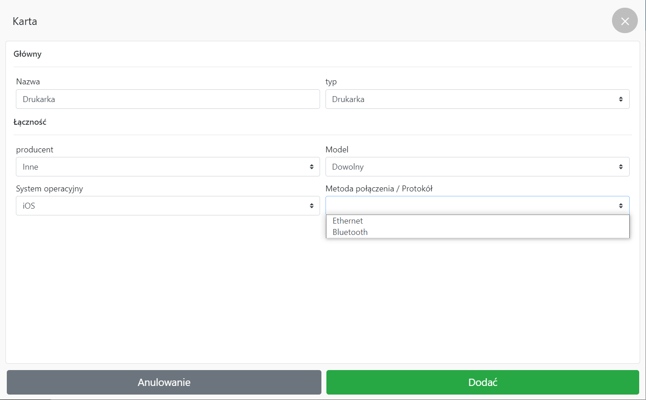Screen dimensions: 646x400
Task: Click the Metoda połączenia / Protokół label
Action: pyautogui.click(x=379, y=189)
